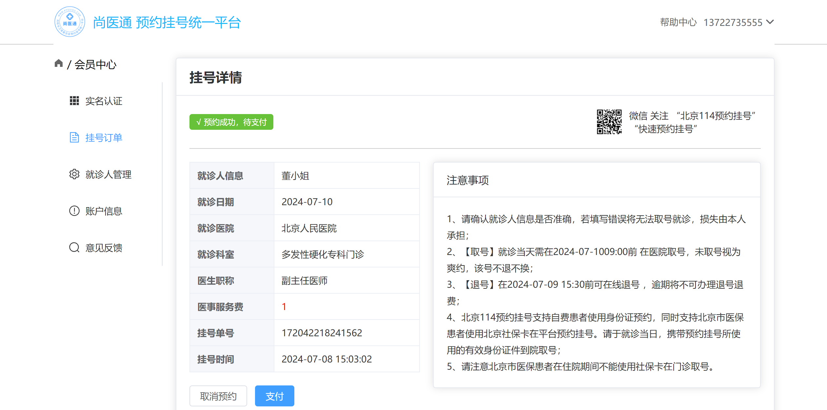Image resolution: width=827 pixels, height=410 pixels.
Task: Click 取消预约 button
Action: coord(218,396)
